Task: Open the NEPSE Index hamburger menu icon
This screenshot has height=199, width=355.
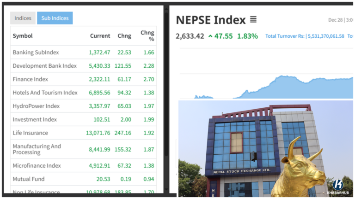Action: [x=253, y=20]
